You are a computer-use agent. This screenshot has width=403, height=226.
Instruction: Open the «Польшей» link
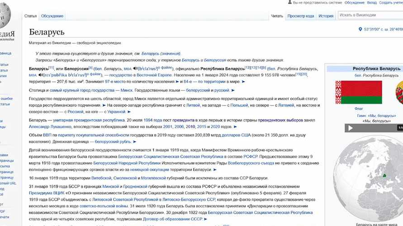(x=239, y=105)
